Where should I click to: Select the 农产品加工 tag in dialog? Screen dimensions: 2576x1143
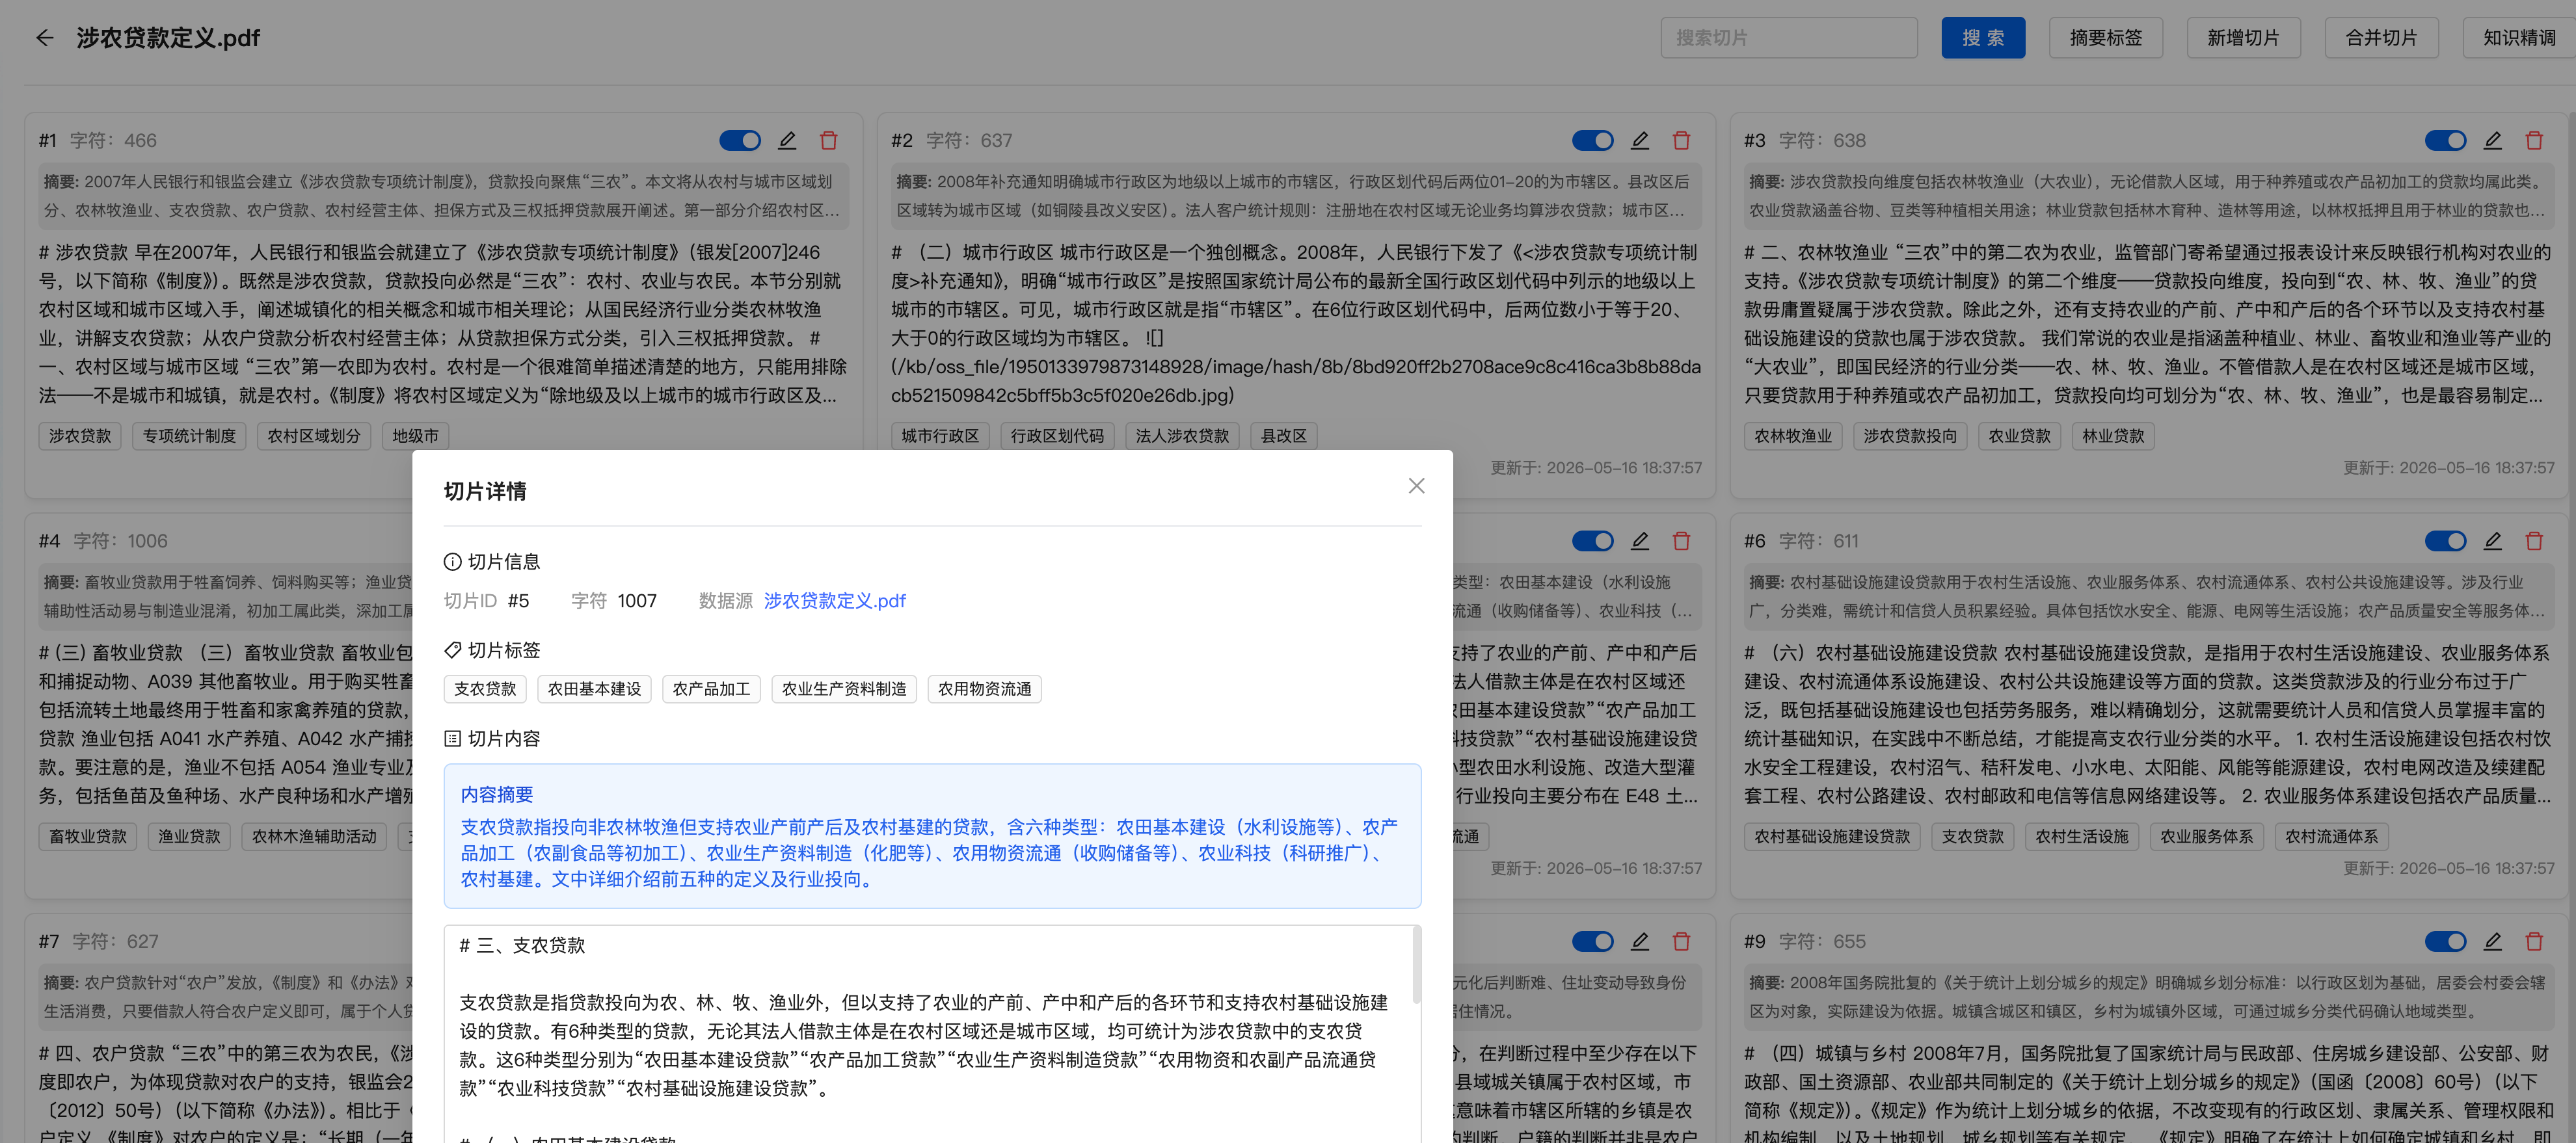coord(711,689)
